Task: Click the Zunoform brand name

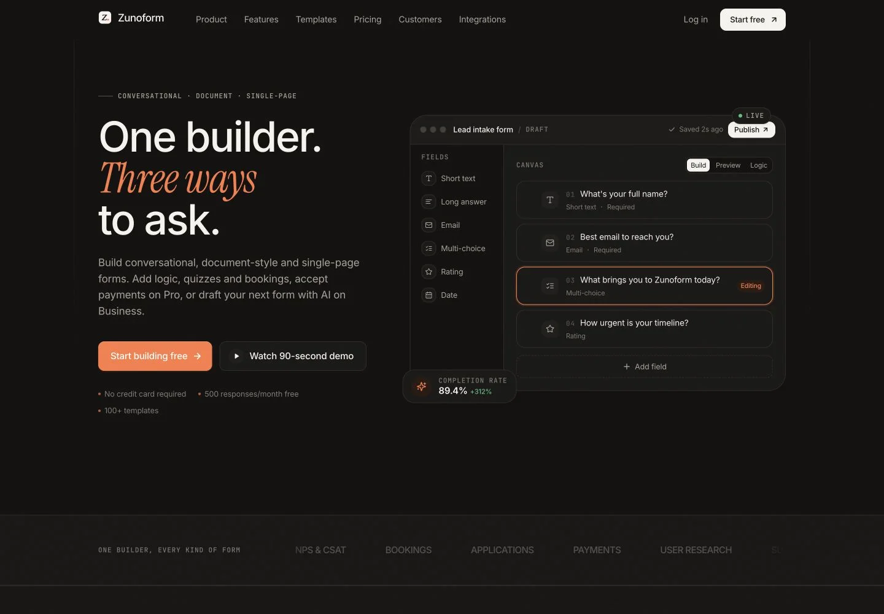Action: [141, 18]
